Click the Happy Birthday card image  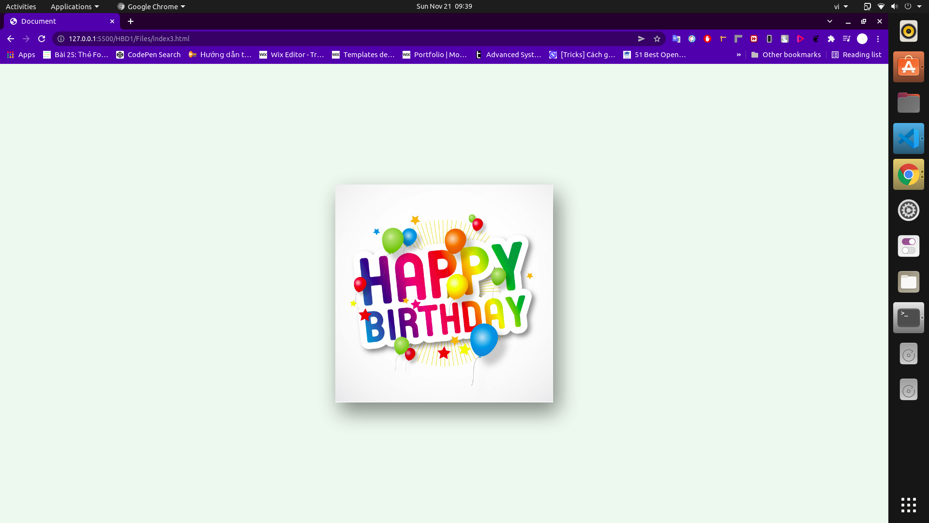coord(444,293)
